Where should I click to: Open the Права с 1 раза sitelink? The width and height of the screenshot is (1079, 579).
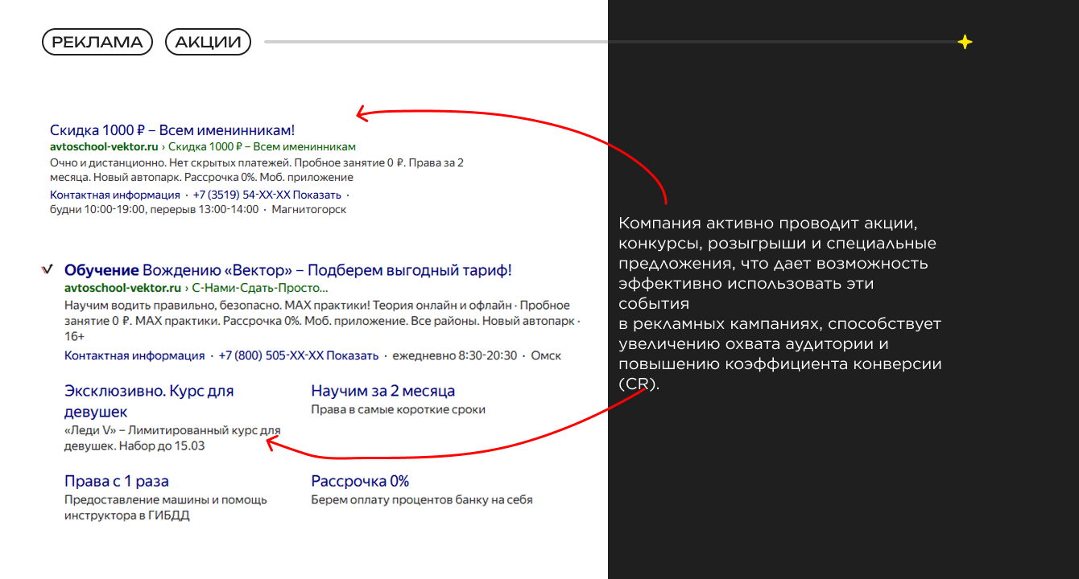tap(117, 482)
